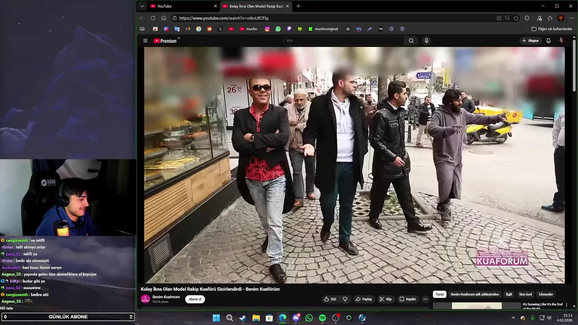Open the Google bookmark
This screenshot has width=578, height=325.
click(x=199, y=29)
